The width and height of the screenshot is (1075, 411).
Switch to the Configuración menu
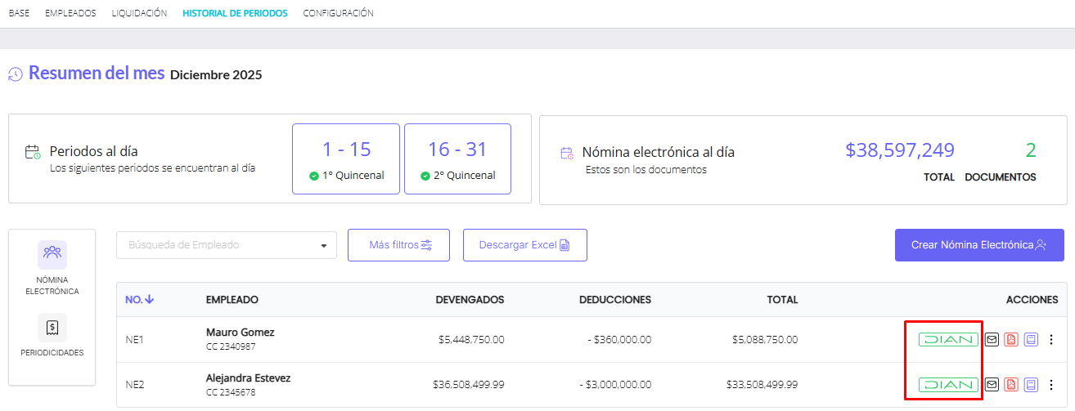(338, 13)
